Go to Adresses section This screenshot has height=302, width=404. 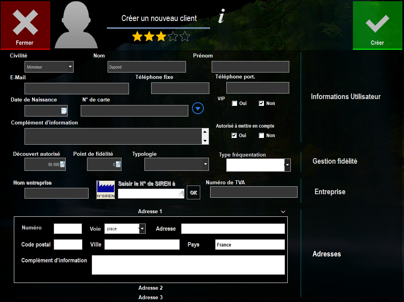(326, 254)
